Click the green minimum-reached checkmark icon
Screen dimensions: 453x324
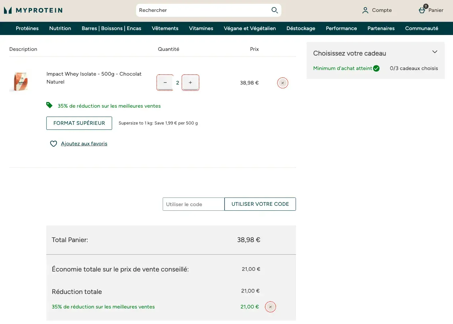pyautogui.click(x=376, y=68)
